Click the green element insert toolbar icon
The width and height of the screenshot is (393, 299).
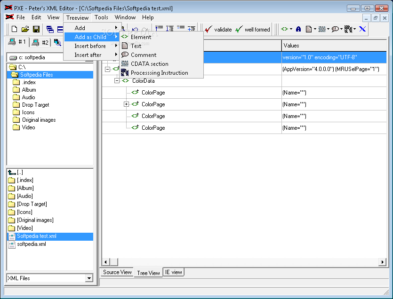[x=284, y=29]
